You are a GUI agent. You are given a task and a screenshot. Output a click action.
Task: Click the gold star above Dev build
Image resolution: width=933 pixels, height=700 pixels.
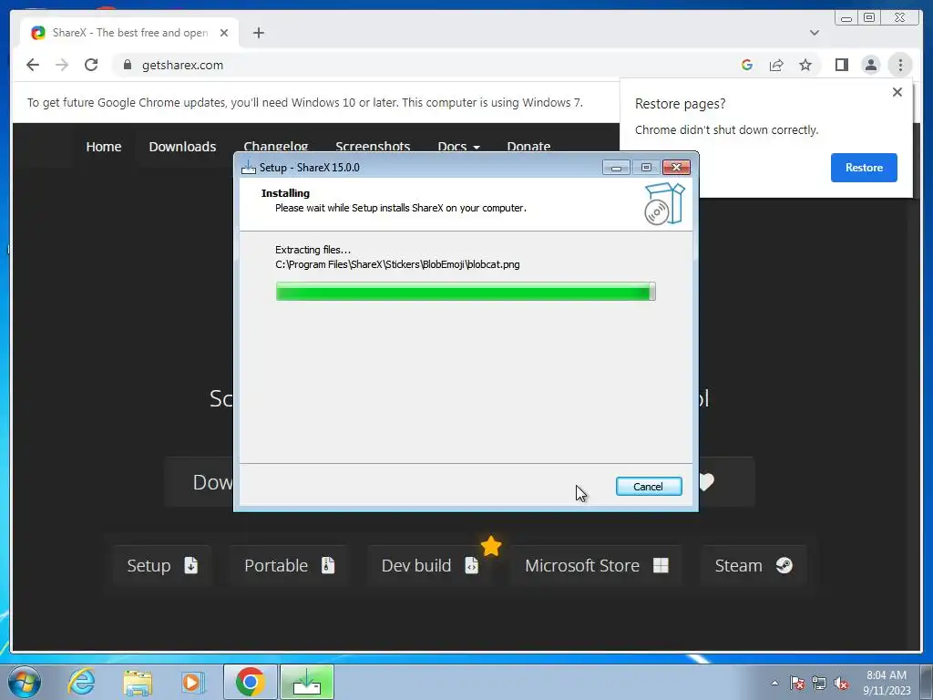click(x=491, y=546)
